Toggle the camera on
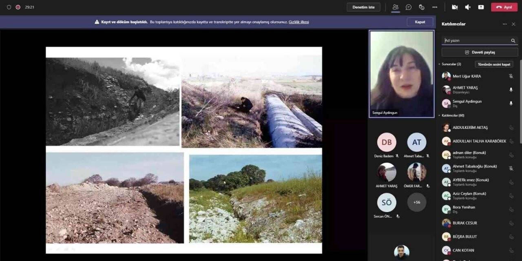522x261 pixels. tap(455, 7)
